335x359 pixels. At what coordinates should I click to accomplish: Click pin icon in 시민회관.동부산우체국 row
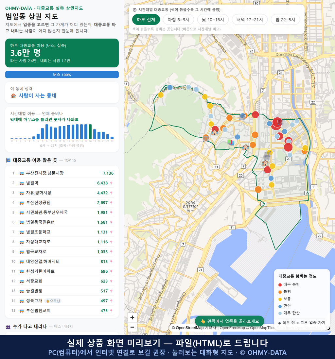pyautogui.click(x=111, y=213)
